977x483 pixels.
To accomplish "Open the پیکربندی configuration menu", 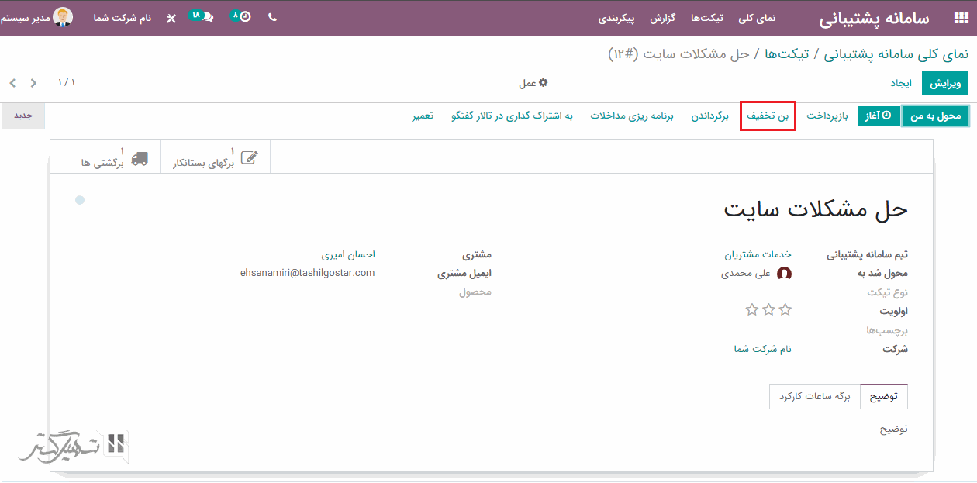I will 616,18.
